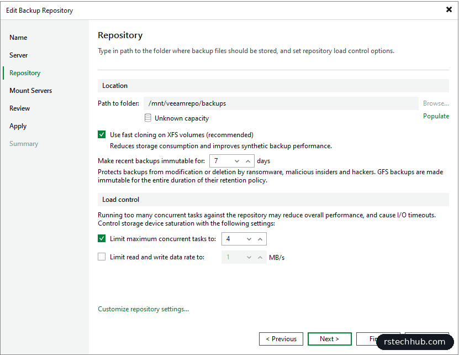Click the Load control section header
The height and width of the screenshot is (355, 459).
coord(273,200)
